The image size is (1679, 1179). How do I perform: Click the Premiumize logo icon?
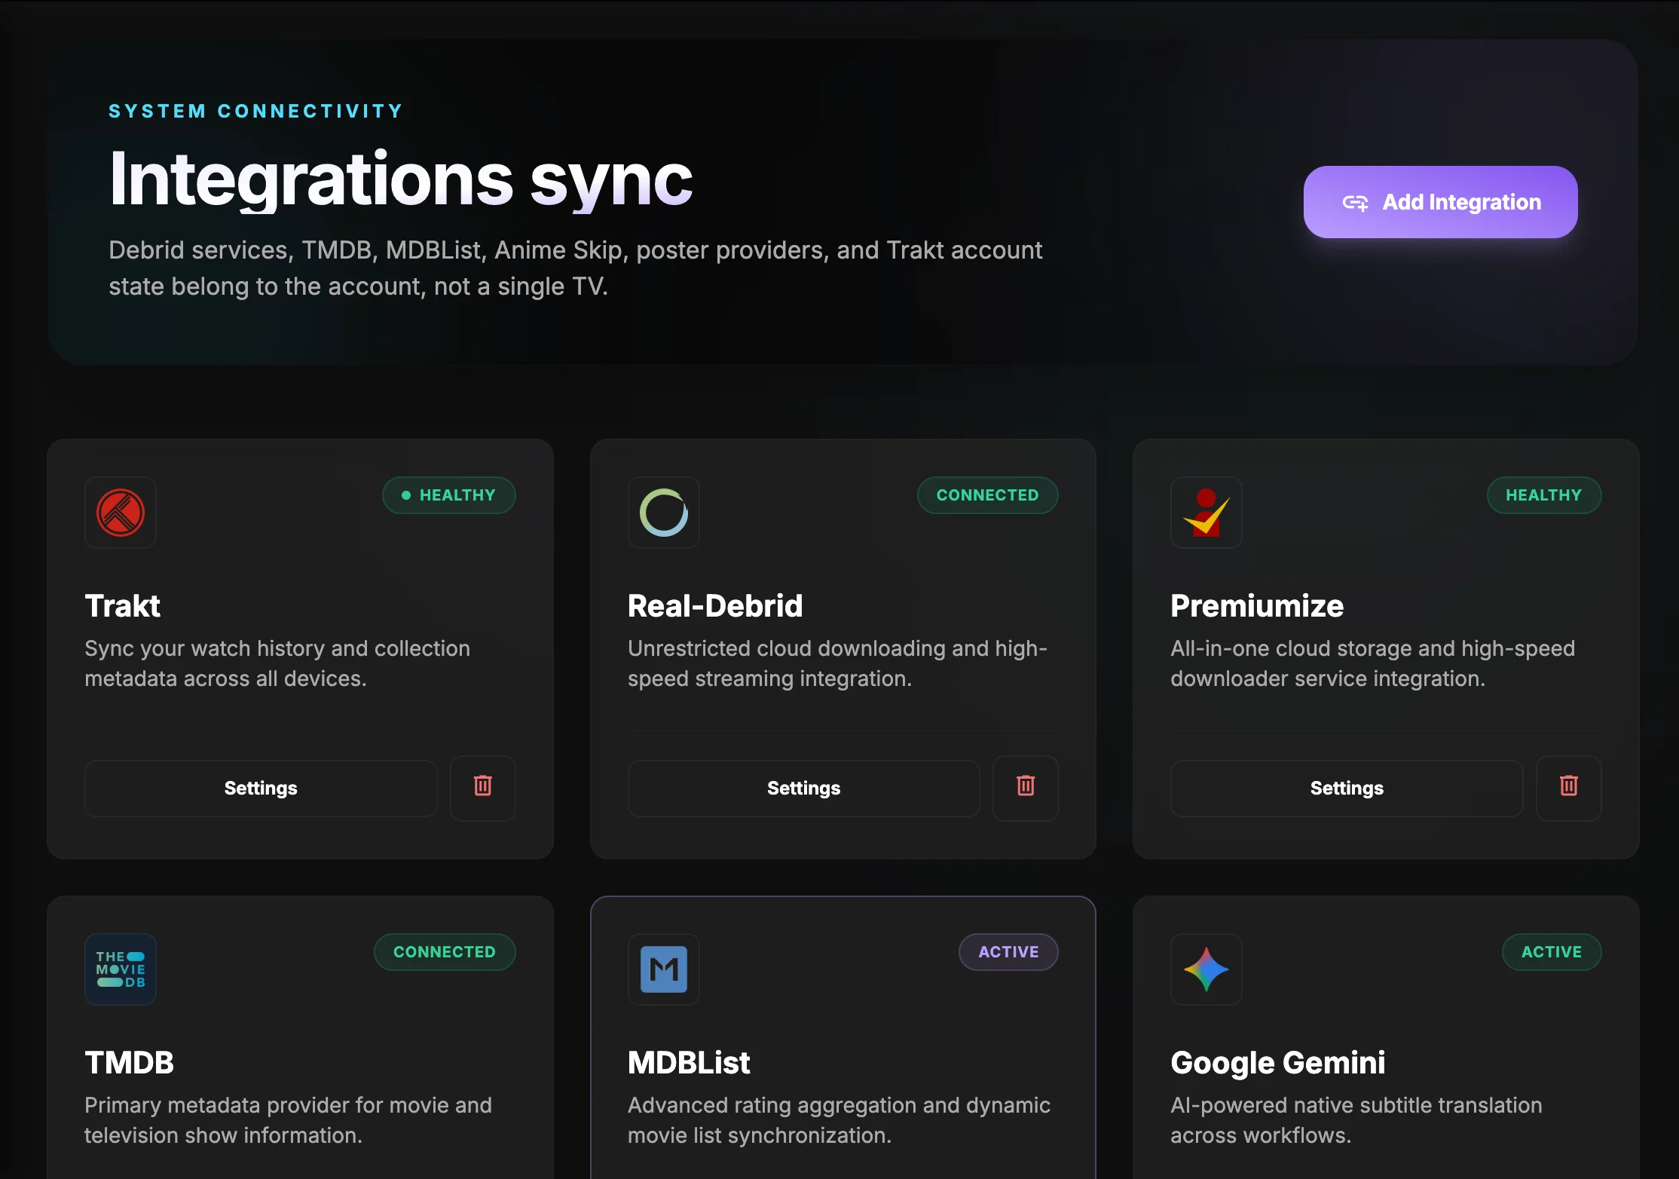(1206, 513)
